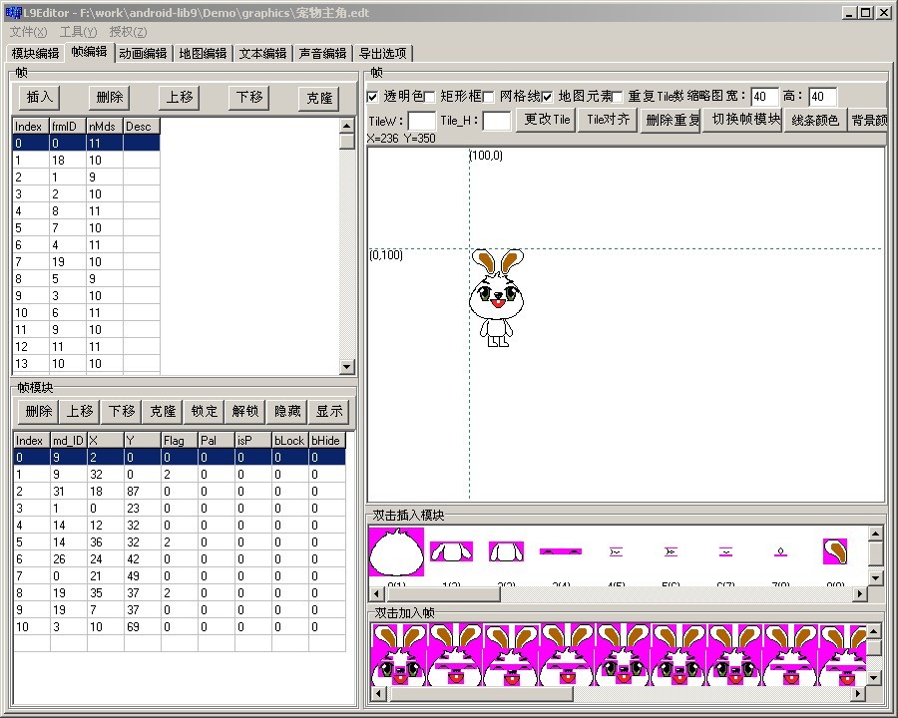
Task: Click the Tile对齐 button
Action: [609, 120]
